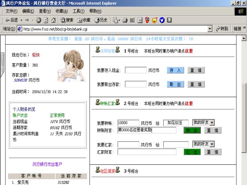
Task: Click the 这里 link in counter 1
Action: click(189, 51)
